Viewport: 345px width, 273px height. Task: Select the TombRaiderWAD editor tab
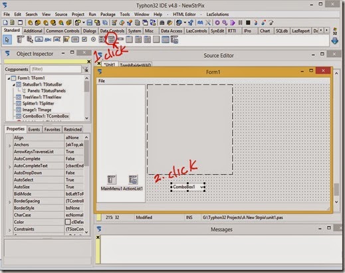tap(136, 65)
